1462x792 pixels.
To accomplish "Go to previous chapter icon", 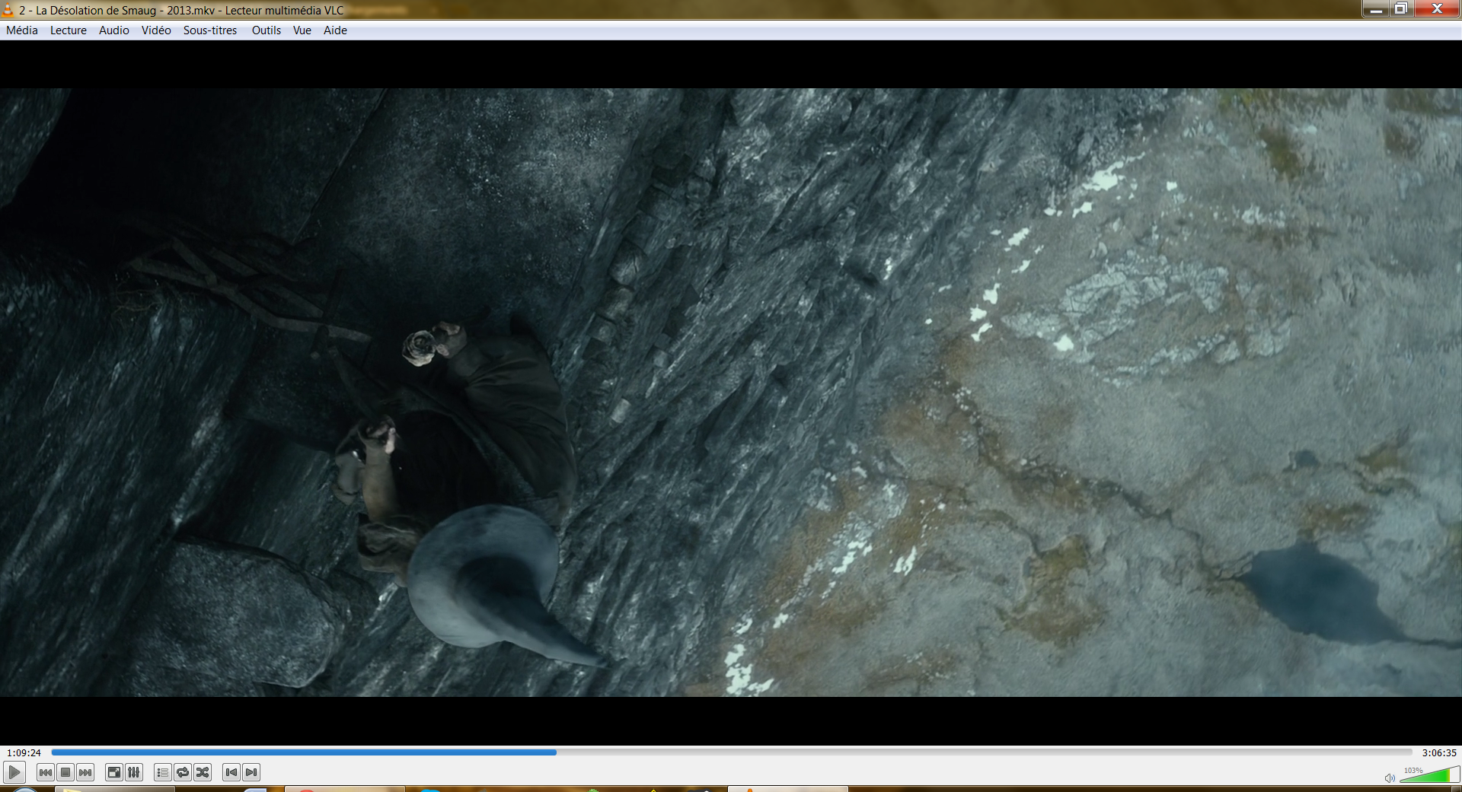I will pyautogui.click(x=231, y=772).
